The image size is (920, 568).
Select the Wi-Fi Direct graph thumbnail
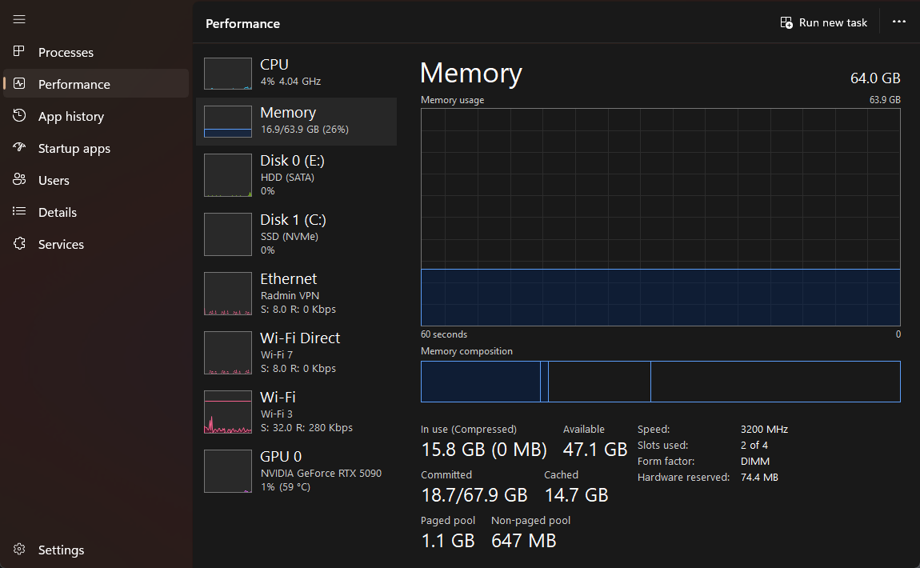point(228,354)
